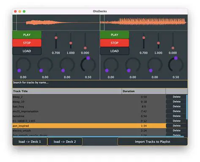The width and height of the screenshot is (200, 162).
Task: Select the highlighted aon_inspired track
Action: click(89, 126)
